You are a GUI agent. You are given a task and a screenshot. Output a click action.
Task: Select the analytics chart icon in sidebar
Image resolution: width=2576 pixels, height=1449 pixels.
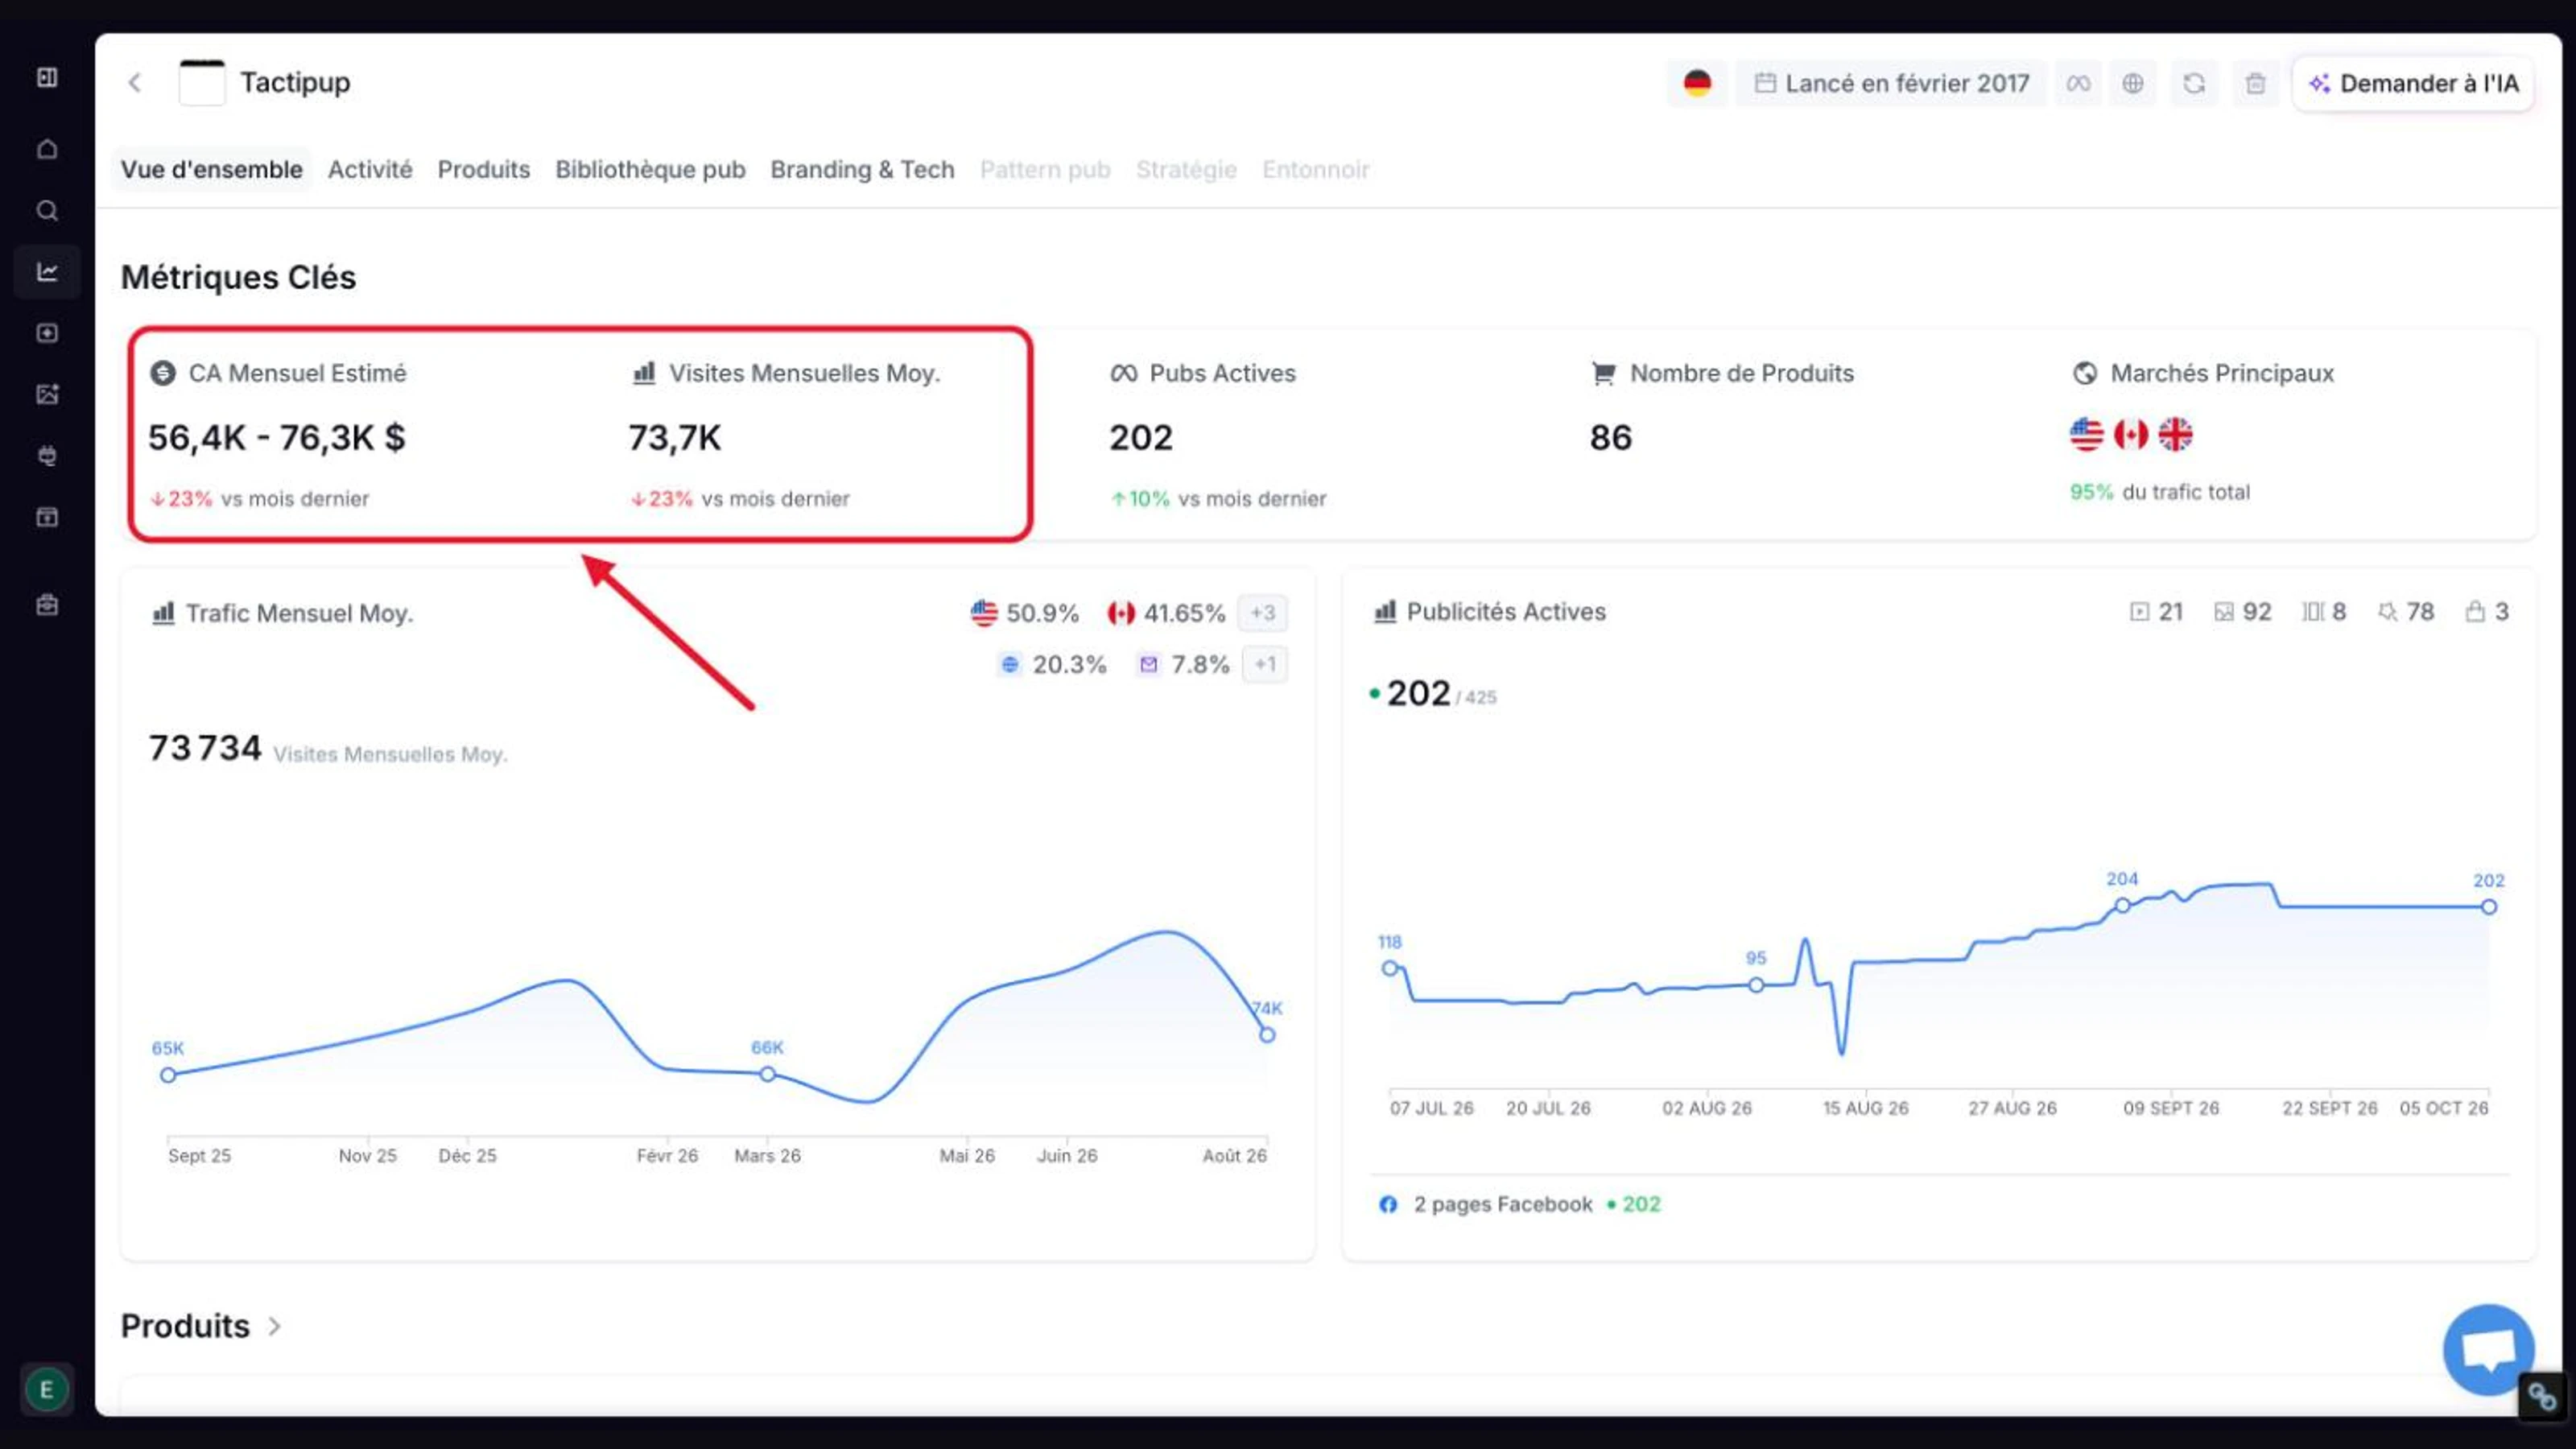click(x=47, y=272)
